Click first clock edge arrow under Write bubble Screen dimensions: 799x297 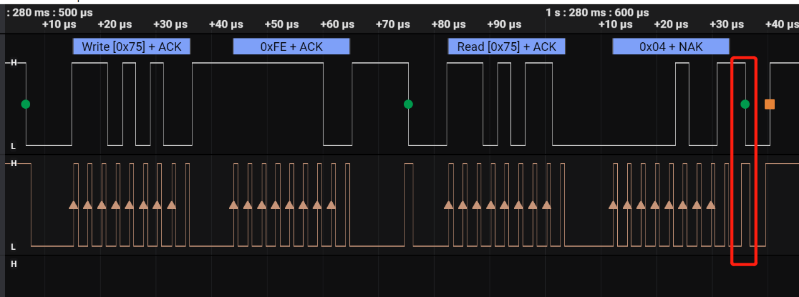(x=74, y=205)
